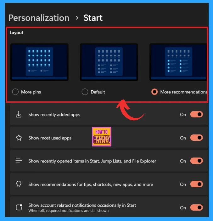Click 'Show account related notifications' label

(82, 205)
